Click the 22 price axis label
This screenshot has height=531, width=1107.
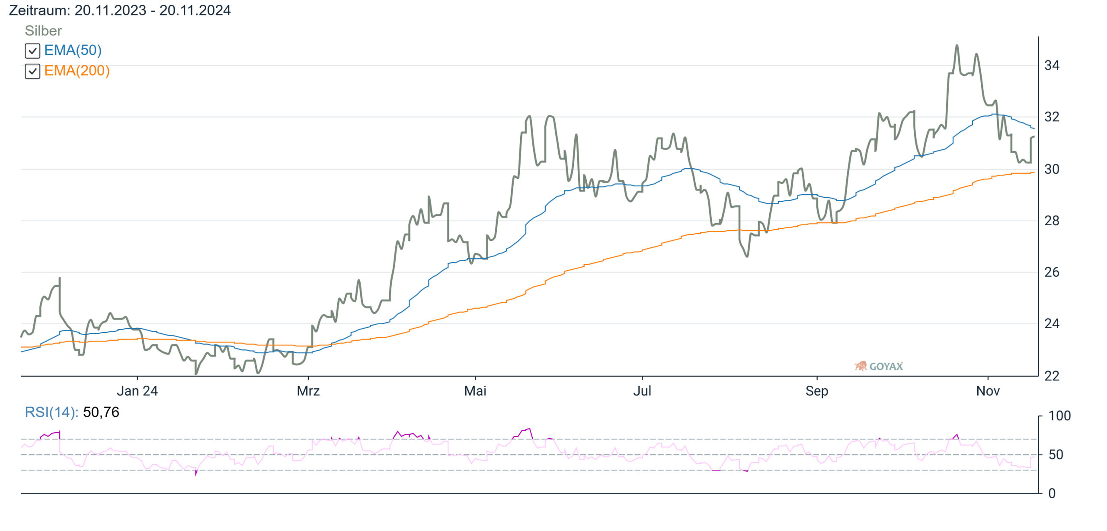(1052, 376)
